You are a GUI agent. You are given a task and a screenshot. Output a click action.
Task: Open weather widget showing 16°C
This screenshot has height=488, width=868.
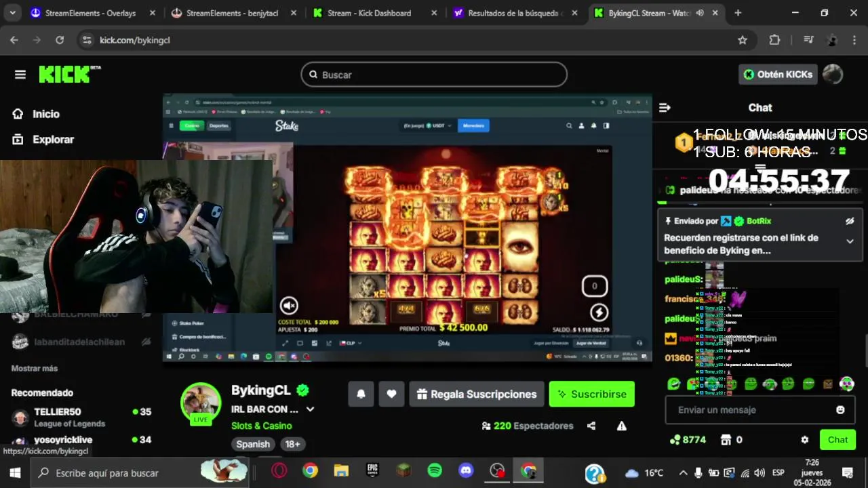[644, 472]
